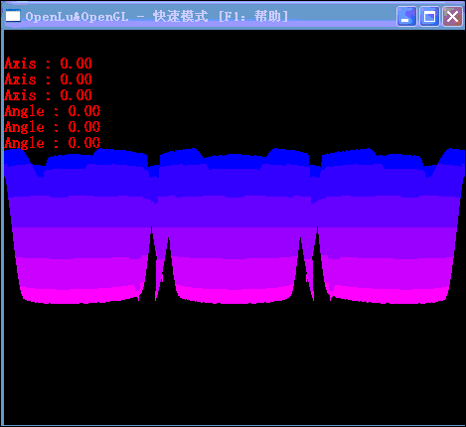Click the magenta base of the right surface lobe

coord(390,295)
